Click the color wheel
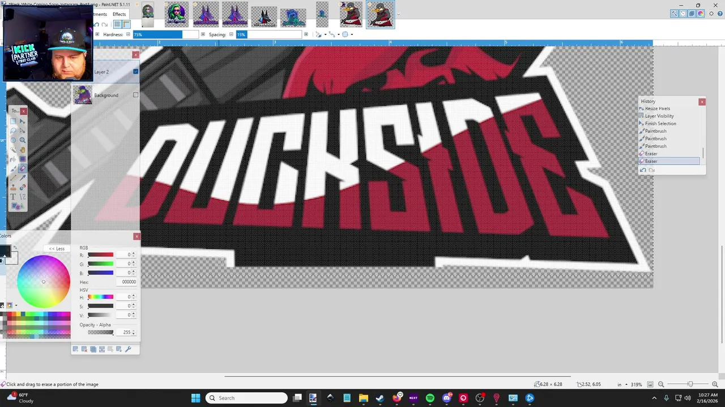 point(43,282)
